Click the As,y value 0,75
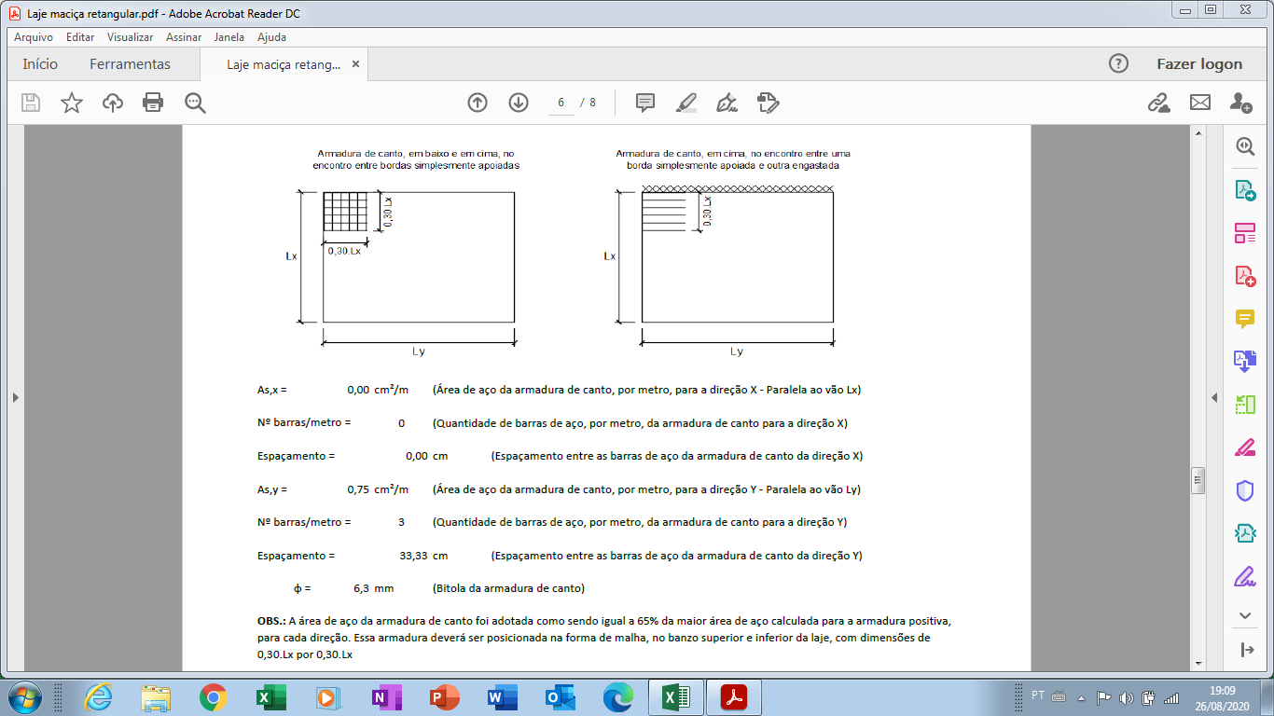 (x=358, y=489)
